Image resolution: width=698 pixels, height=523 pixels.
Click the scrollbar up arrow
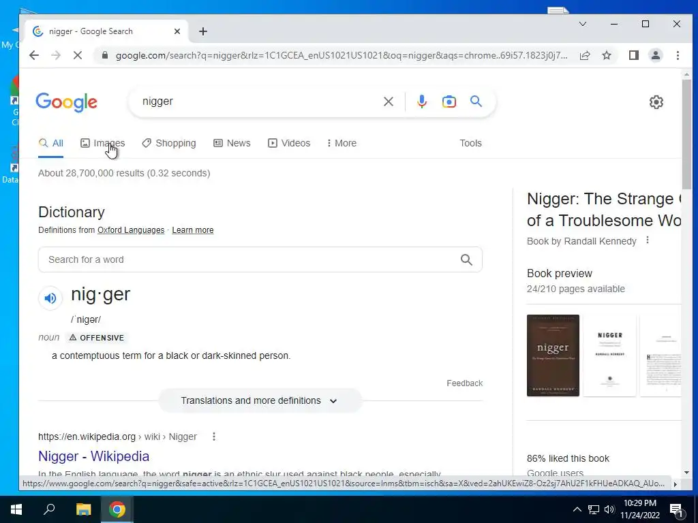[686, 75]
